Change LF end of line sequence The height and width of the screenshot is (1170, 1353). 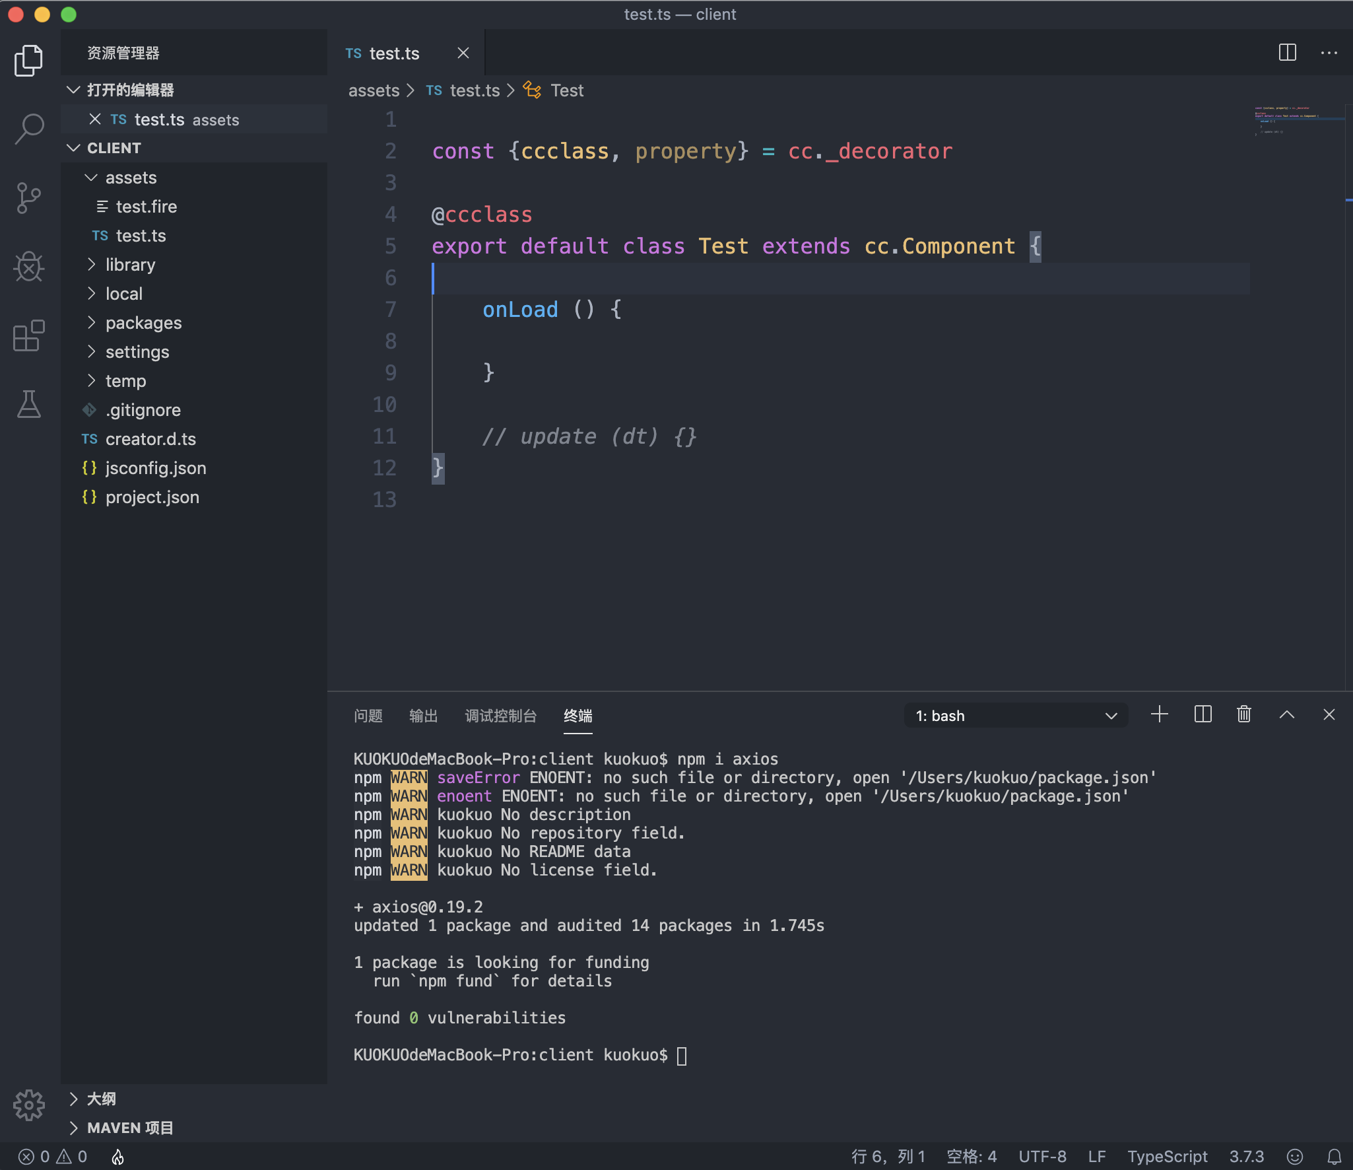click(x=1097, y=1157)
